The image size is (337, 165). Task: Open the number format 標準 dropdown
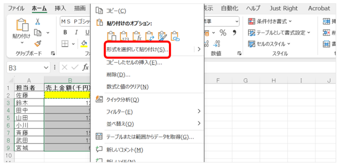click(237, 21)
